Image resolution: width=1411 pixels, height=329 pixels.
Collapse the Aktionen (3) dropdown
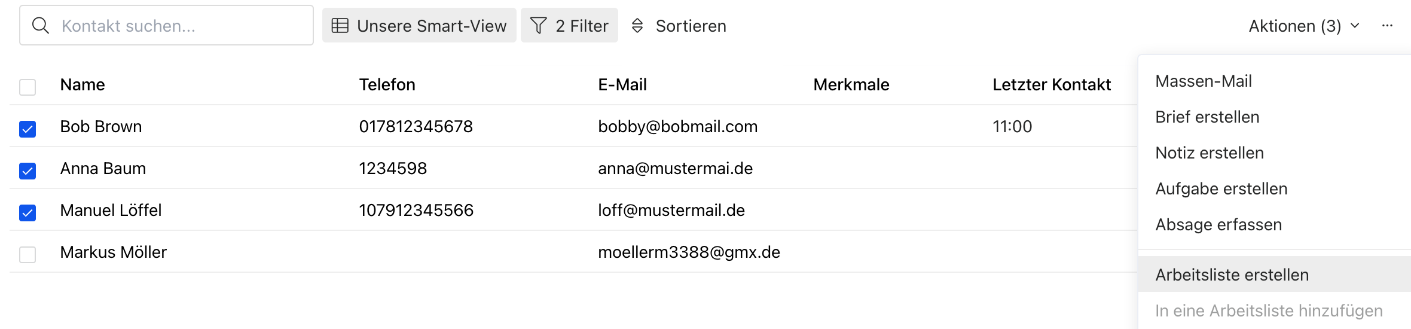[1303, 26]
